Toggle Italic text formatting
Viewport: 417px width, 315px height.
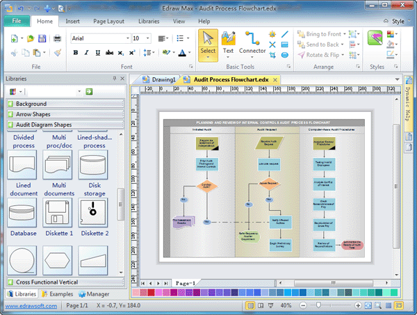click(87, 53)
